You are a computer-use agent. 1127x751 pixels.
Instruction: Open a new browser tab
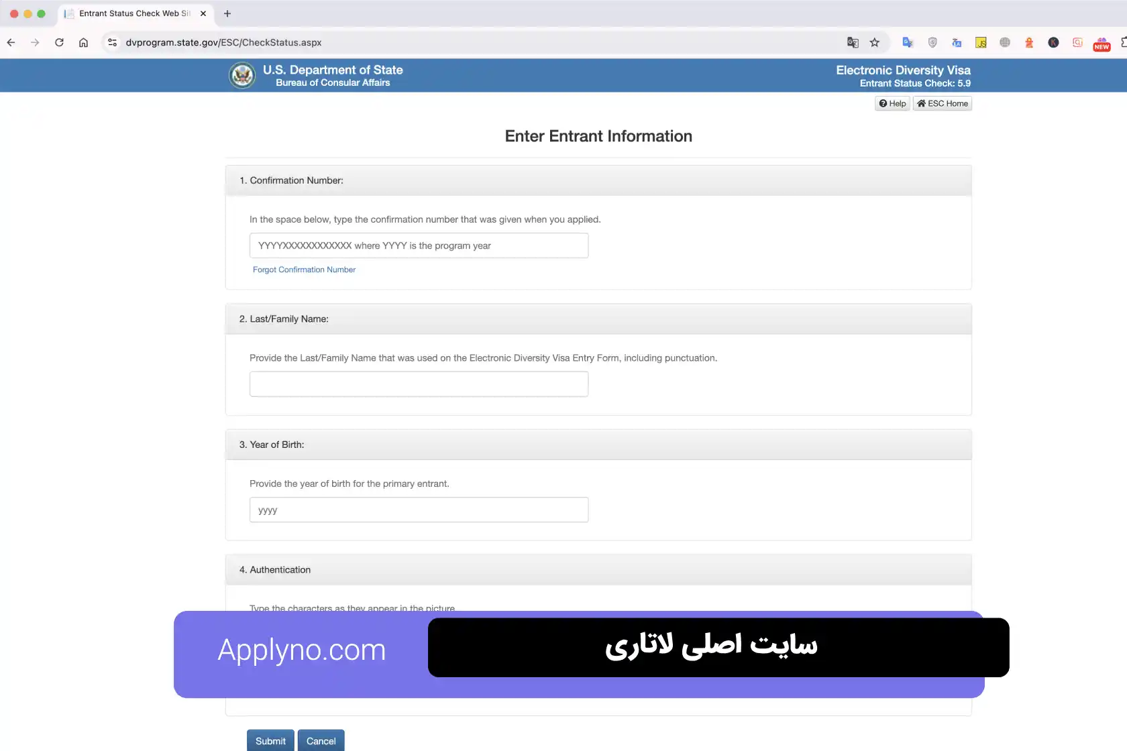click(227, 13)
